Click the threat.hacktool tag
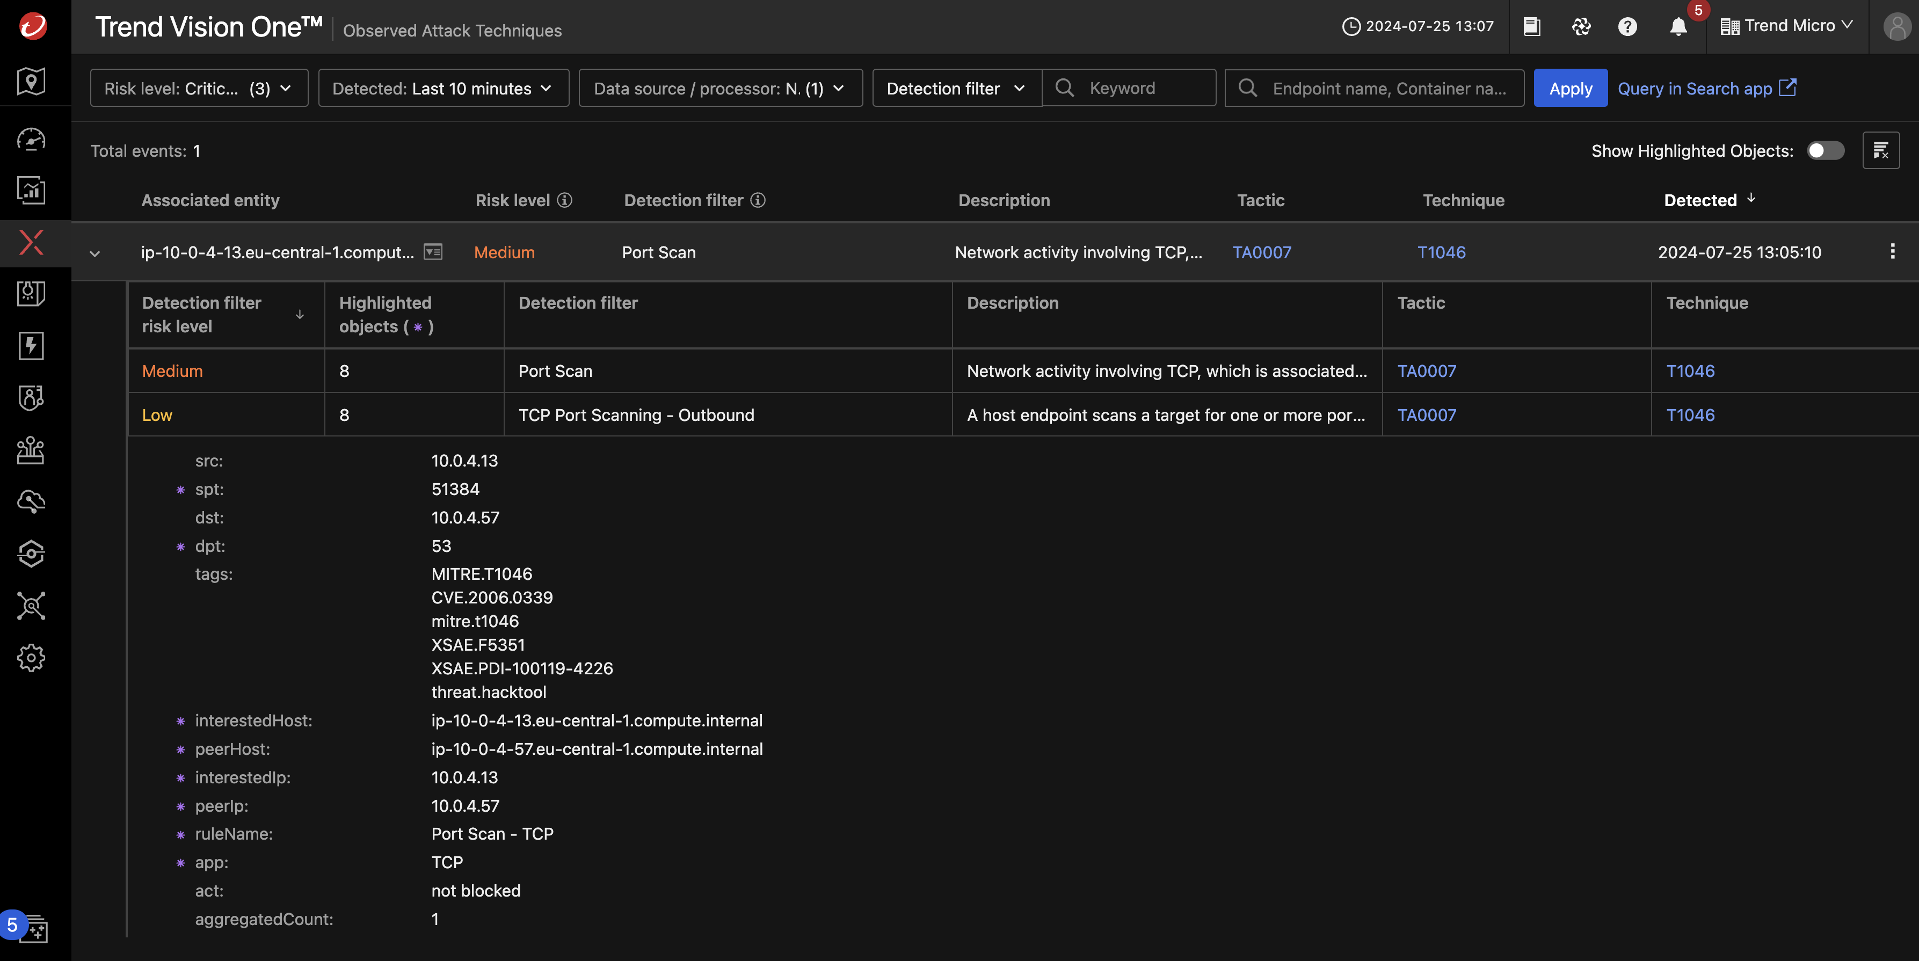The height and width of the screenshot is (961, 1919). tap(489, 691)
